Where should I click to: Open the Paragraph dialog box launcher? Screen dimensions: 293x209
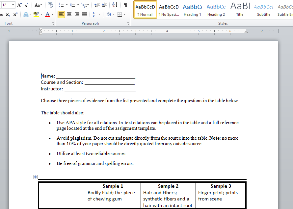(128, 23)
